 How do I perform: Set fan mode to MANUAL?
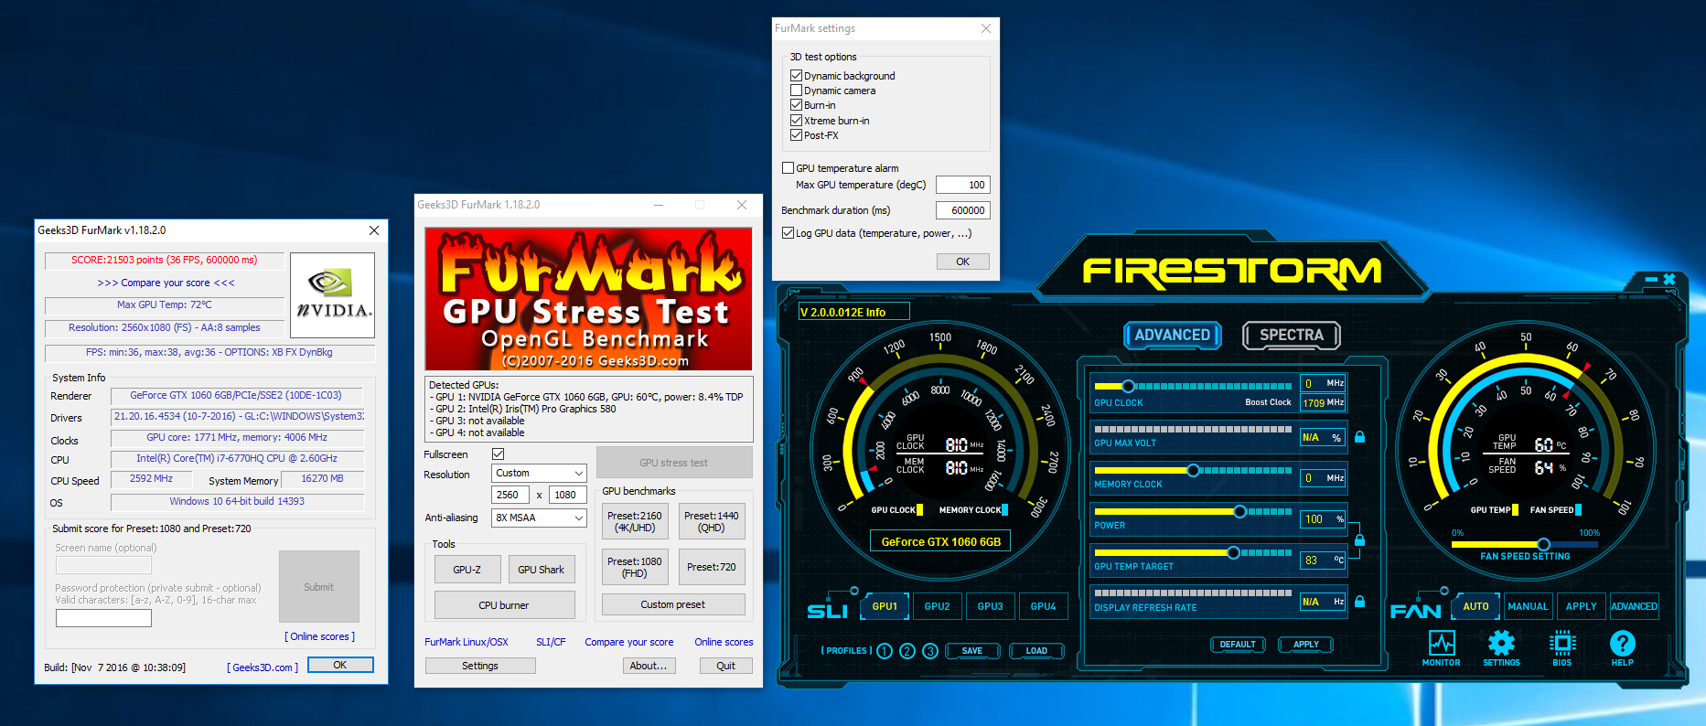(1529, 606)
